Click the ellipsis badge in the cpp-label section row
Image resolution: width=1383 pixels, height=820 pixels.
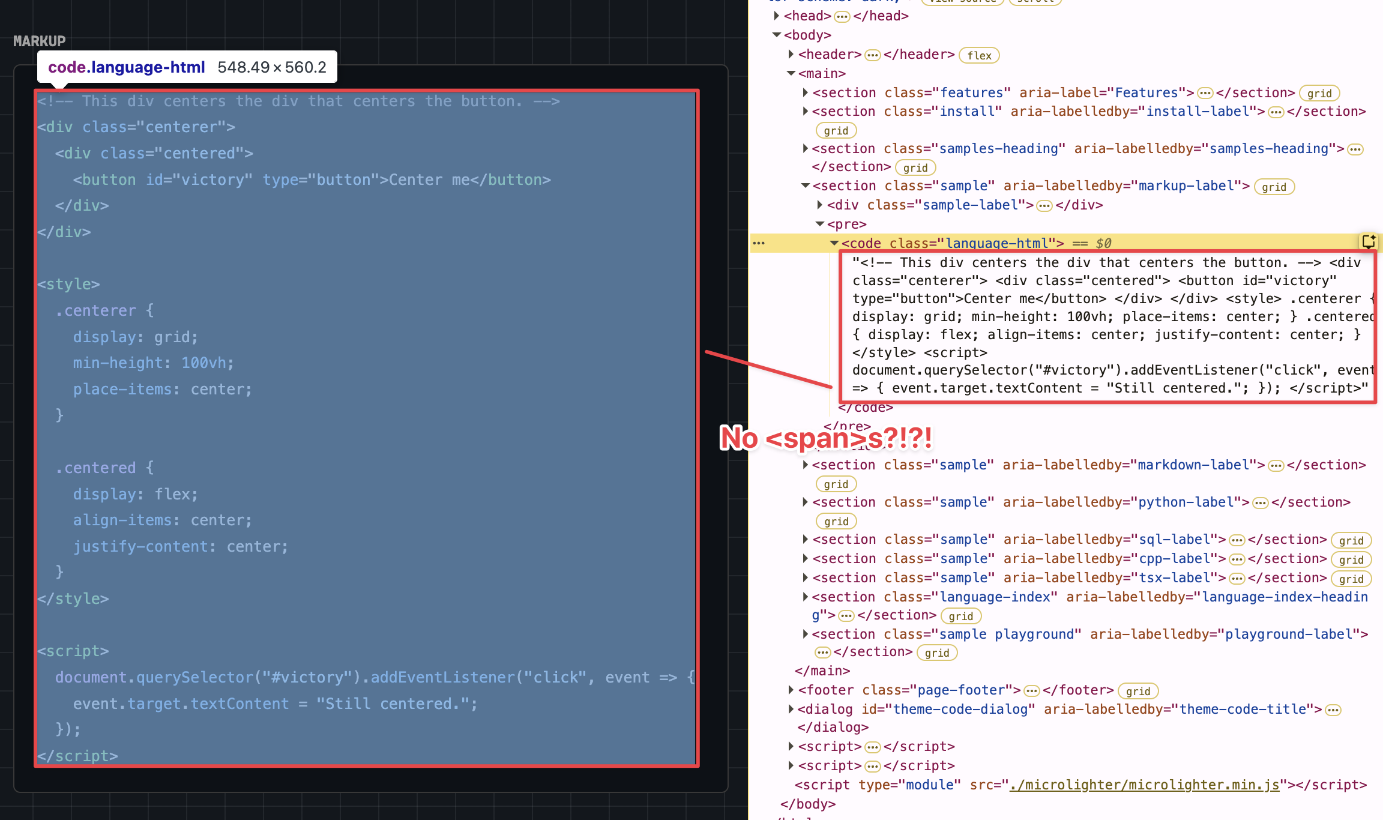pyautogui.click(x=1237, y=559)
